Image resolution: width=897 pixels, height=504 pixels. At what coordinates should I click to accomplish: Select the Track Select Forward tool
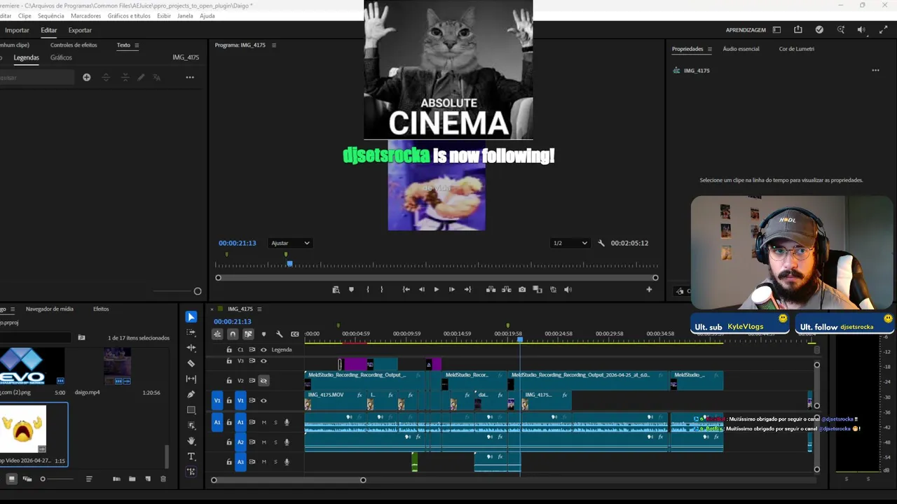(191, 332)
